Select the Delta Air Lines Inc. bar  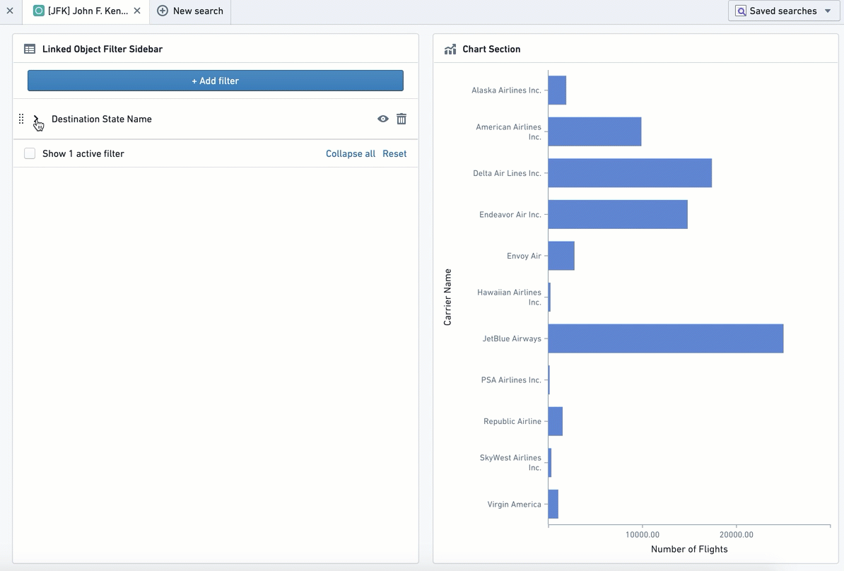630,172
